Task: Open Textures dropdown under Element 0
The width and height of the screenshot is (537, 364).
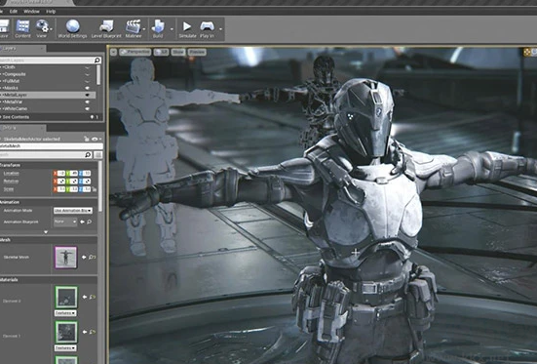Action: click(x=65, y=313)
